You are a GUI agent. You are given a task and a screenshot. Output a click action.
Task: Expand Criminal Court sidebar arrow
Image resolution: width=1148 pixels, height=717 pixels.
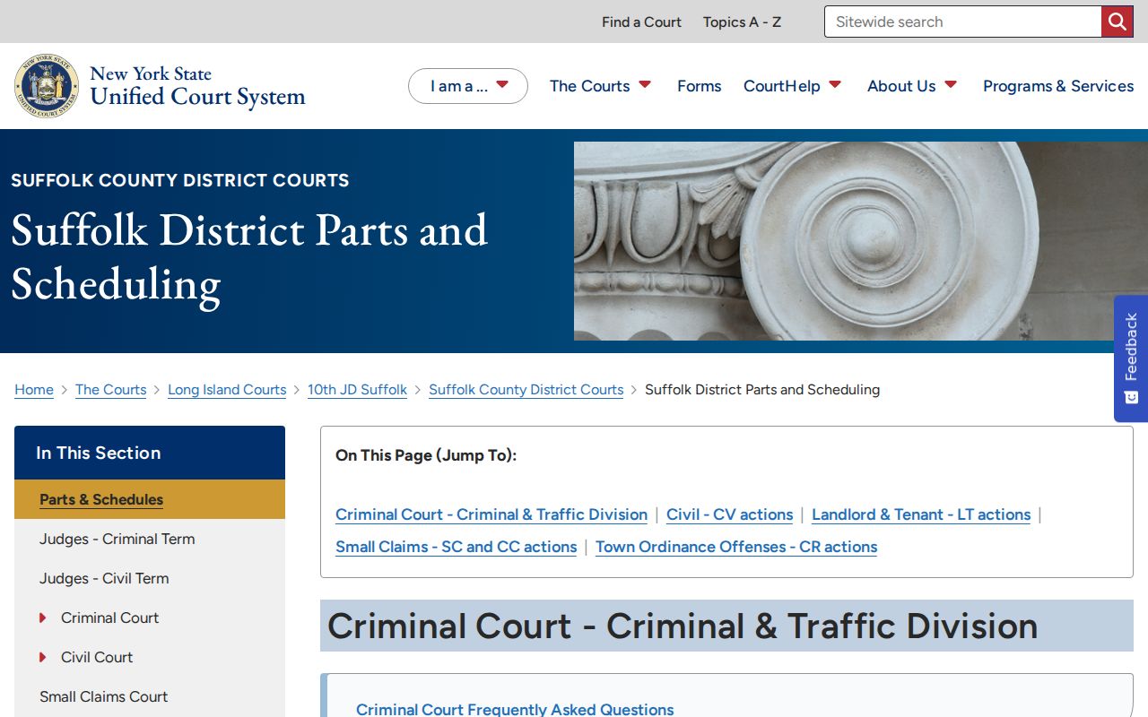tap(42, 618)
